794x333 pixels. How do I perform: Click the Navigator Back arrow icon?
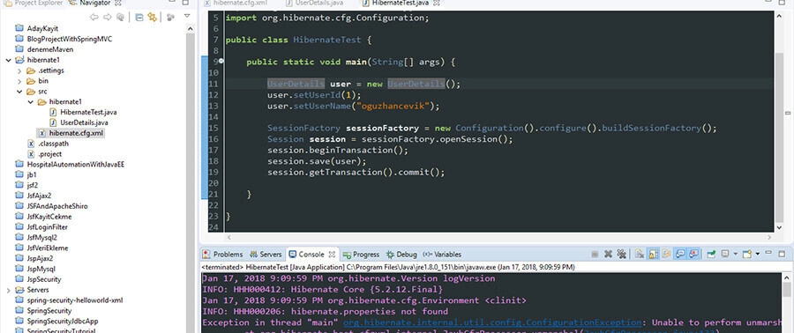pyautogui.click(x=94, y=18)
